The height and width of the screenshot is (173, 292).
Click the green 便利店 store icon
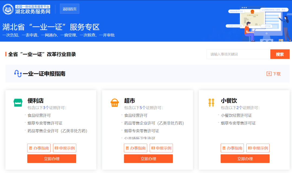(x=18, y=103)
